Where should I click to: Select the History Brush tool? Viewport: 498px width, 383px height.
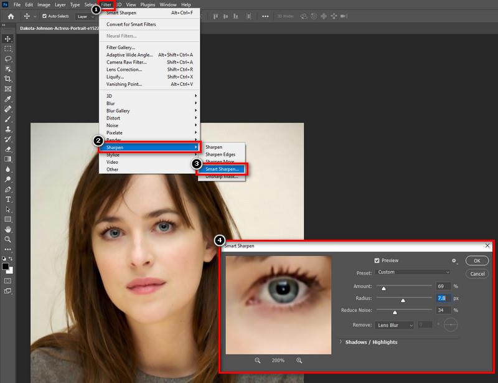(8, 139)
